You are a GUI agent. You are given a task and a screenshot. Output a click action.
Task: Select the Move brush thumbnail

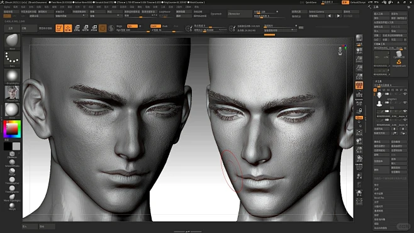pyautogui.click(x=12, y=42)
